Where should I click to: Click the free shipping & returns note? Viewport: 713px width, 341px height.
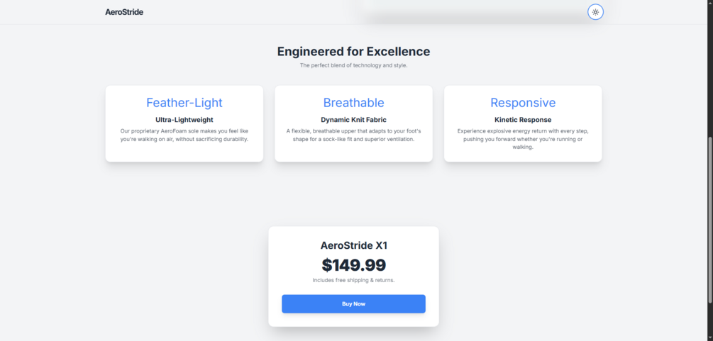click(x=353, y=280)
